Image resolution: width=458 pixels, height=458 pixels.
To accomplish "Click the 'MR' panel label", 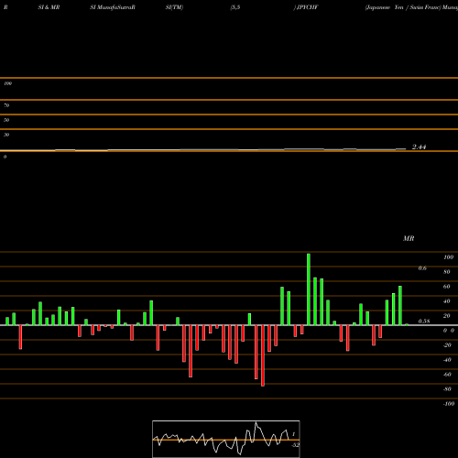I will (409, 238).
